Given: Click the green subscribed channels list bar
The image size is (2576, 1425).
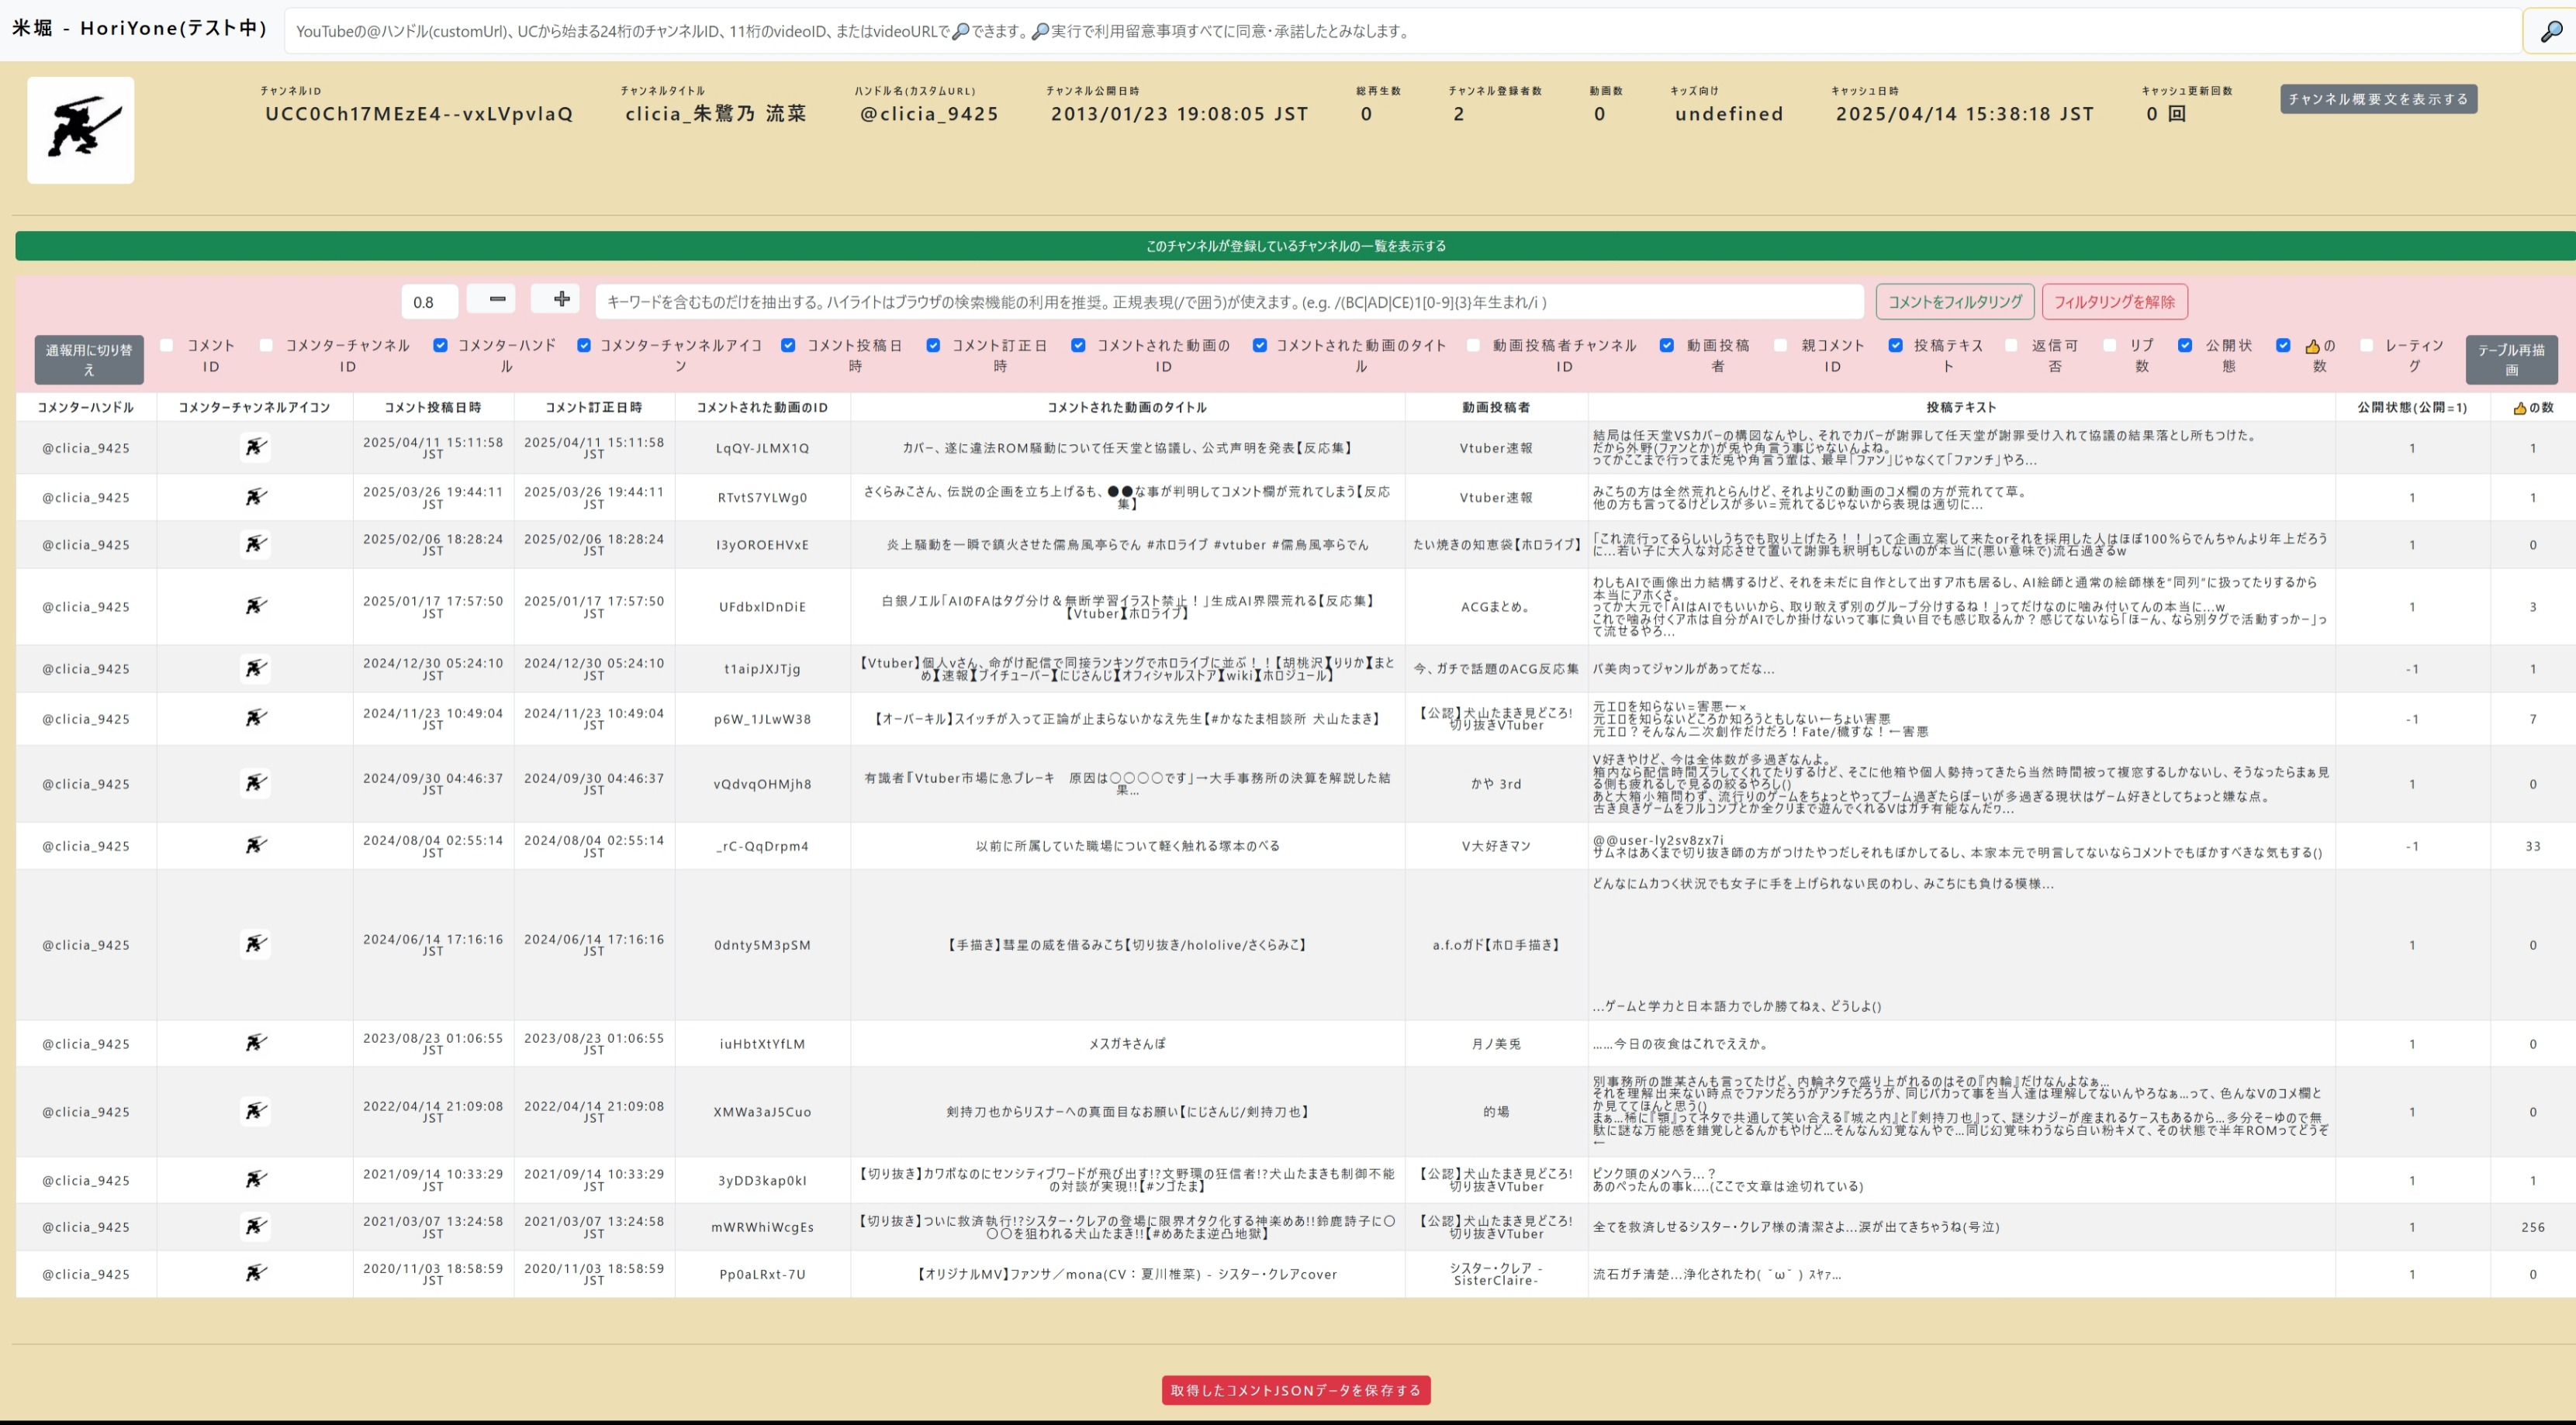Looking at the screenshot, I should 1295,246.
